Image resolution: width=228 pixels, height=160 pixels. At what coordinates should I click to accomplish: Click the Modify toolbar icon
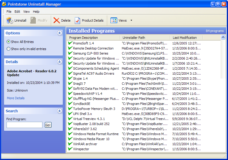pyautogui.click(x=33, y=20)
